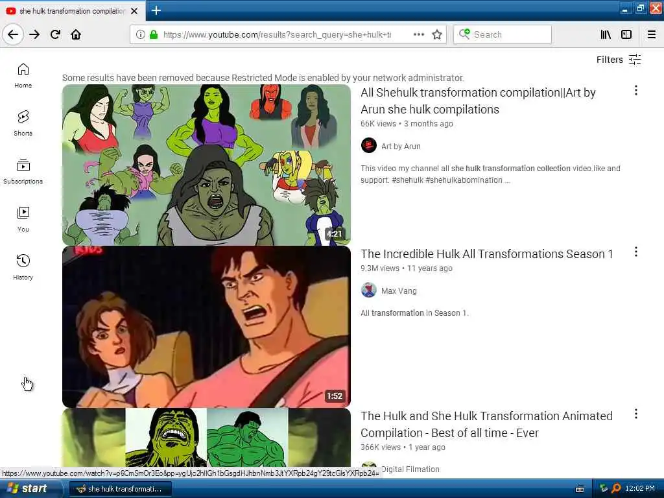
Task: Click the address bar URL field
Action: coord(277,34)
